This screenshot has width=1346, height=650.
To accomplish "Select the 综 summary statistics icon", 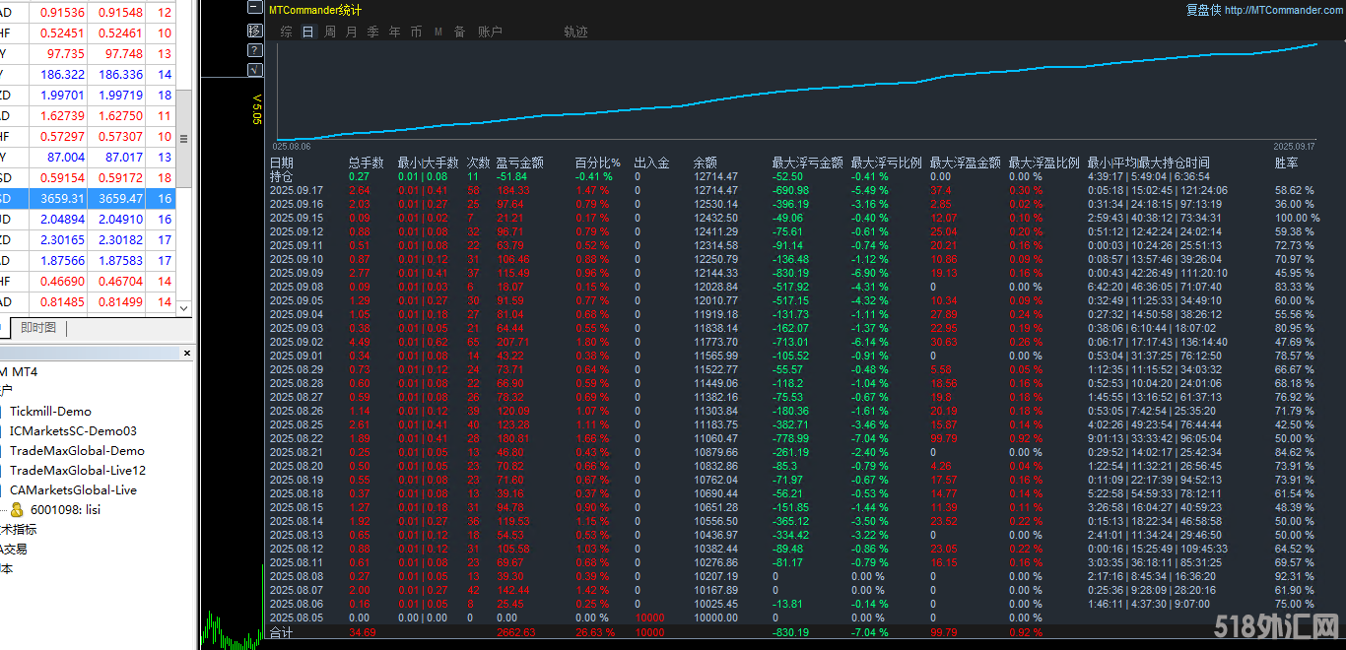I will coord(286,31).
